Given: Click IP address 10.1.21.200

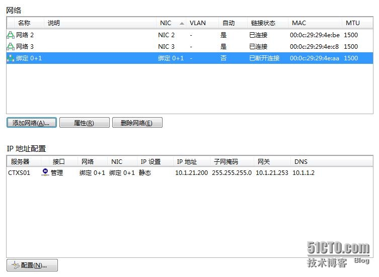Looking at the screenshot, I should pyautogui.click(x=191, y=172).
